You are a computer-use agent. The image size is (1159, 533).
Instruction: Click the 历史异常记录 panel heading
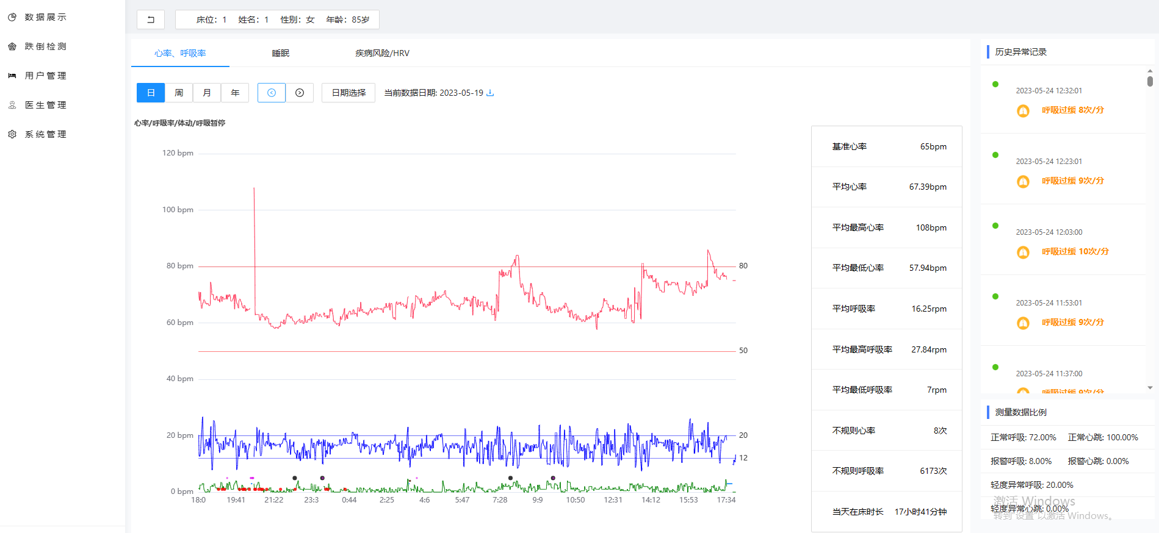click(1020, 52)
